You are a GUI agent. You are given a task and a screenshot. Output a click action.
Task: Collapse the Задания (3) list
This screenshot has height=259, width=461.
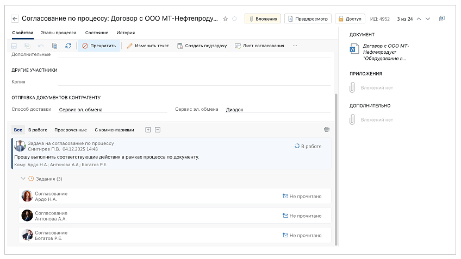point(23,179)
